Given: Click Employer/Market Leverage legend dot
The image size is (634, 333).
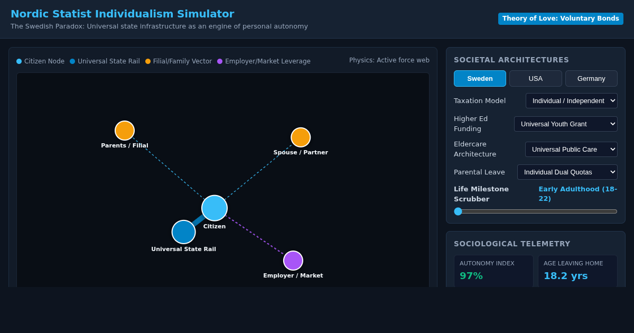Looking at the screenshot, I should [x=220, y=61].
